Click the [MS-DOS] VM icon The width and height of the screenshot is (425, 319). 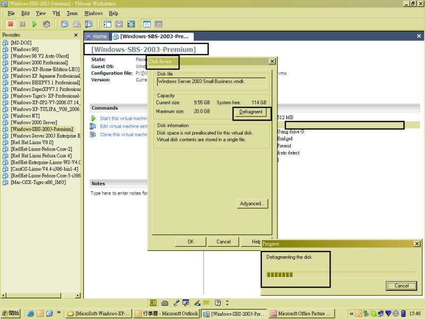pos(5,43)
